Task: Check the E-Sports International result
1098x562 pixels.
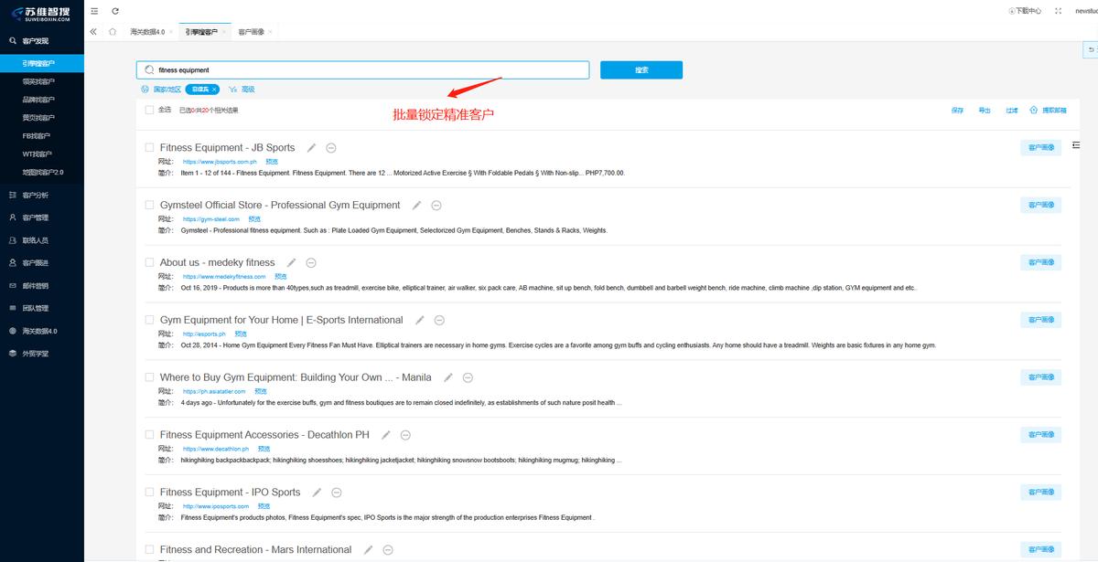Action: (x=149, y=320)
